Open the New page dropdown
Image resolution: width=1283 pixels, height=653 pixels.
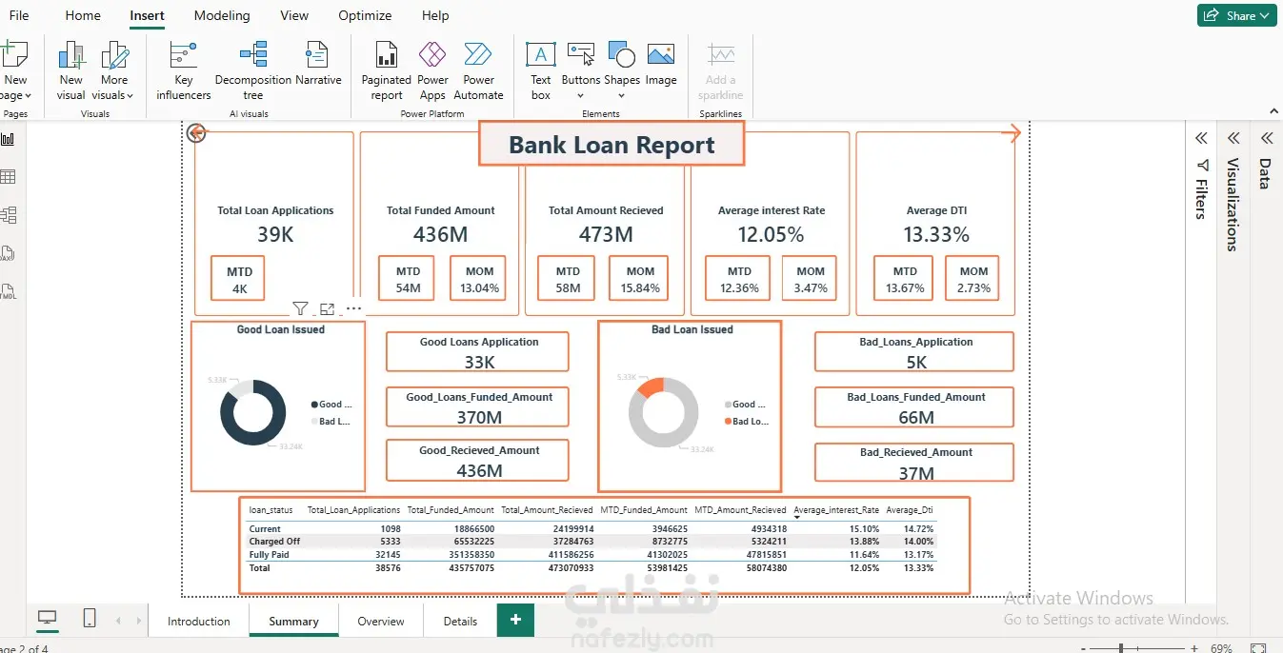pyautogui.click(x=15, y=88)
